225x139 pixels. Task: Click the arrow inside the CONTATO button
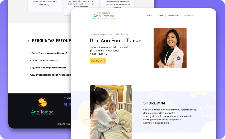[104, 61]
